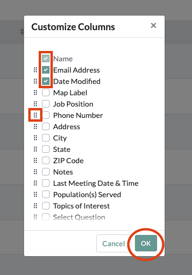Tick the Population(s) Served checkbox
This screenshot has width=192, height=275.
click(46, 194)
